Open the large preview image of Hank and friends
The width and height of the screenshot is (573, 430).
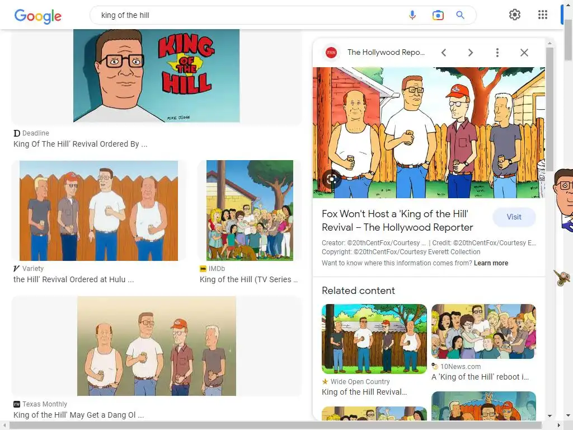[x=429, y=132]
